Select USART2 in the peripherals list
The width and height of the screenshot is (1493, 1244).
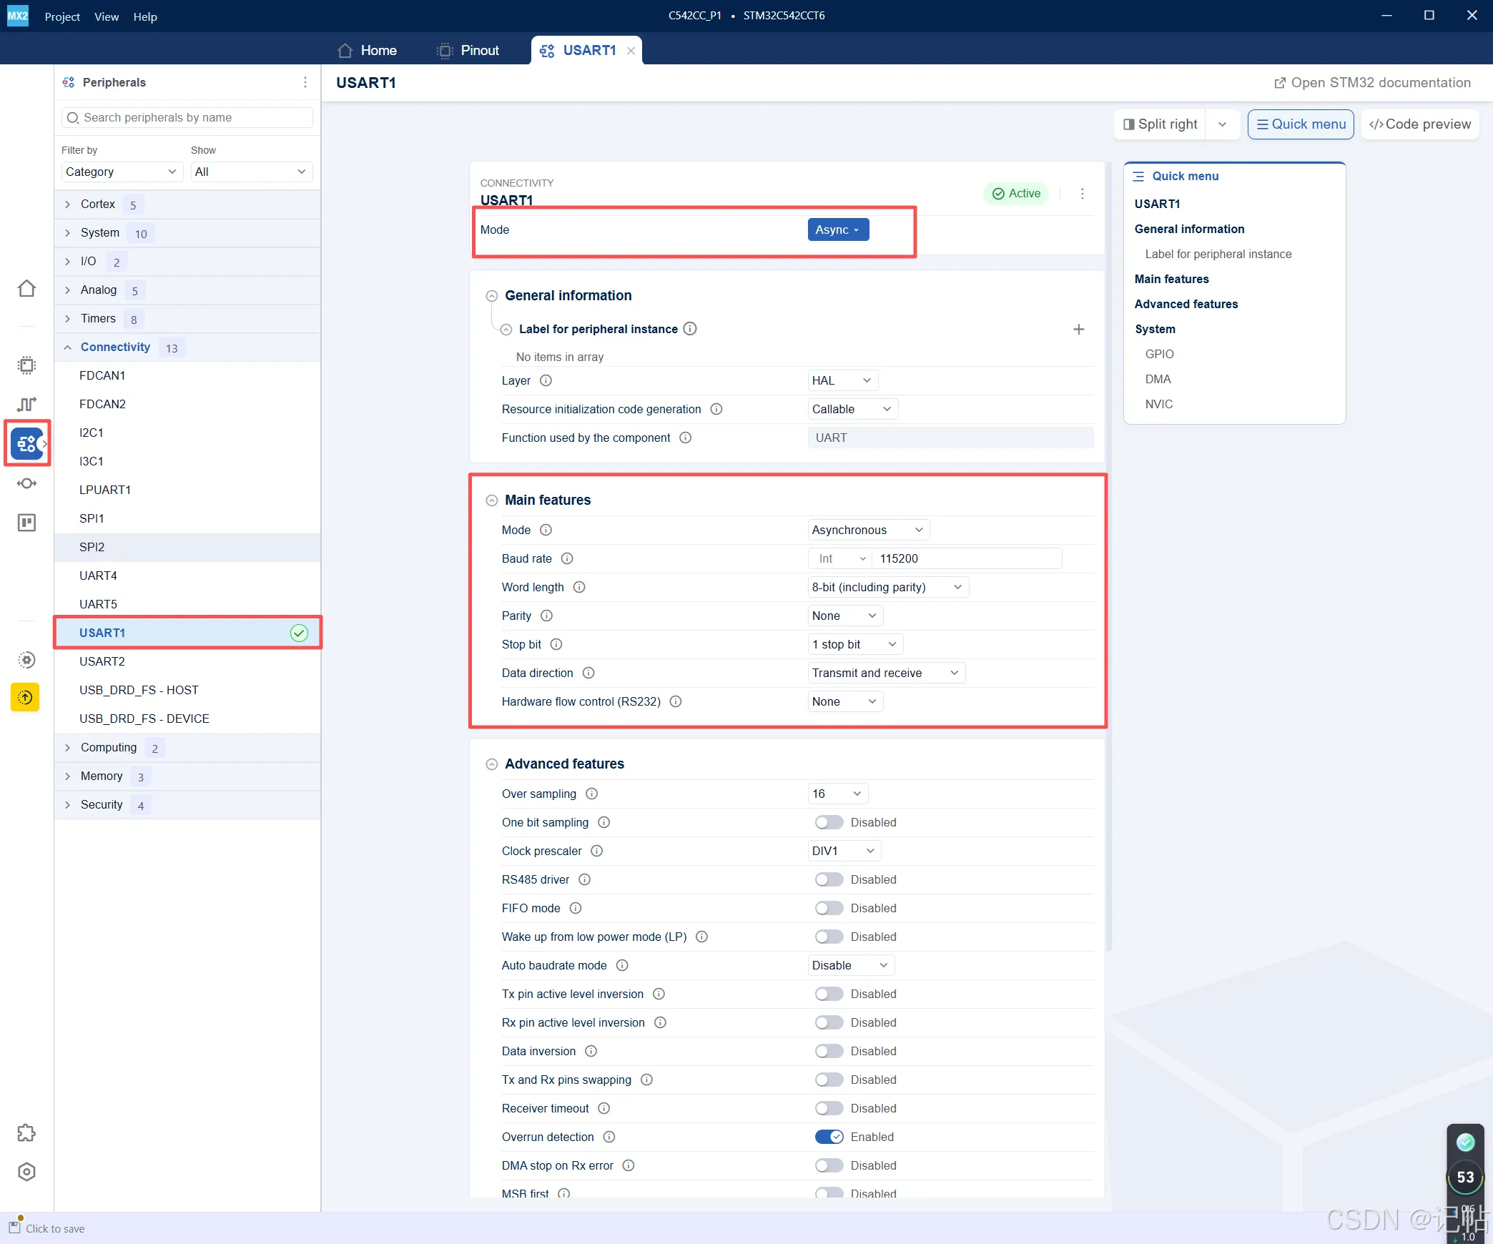click(x=187, y=661)
